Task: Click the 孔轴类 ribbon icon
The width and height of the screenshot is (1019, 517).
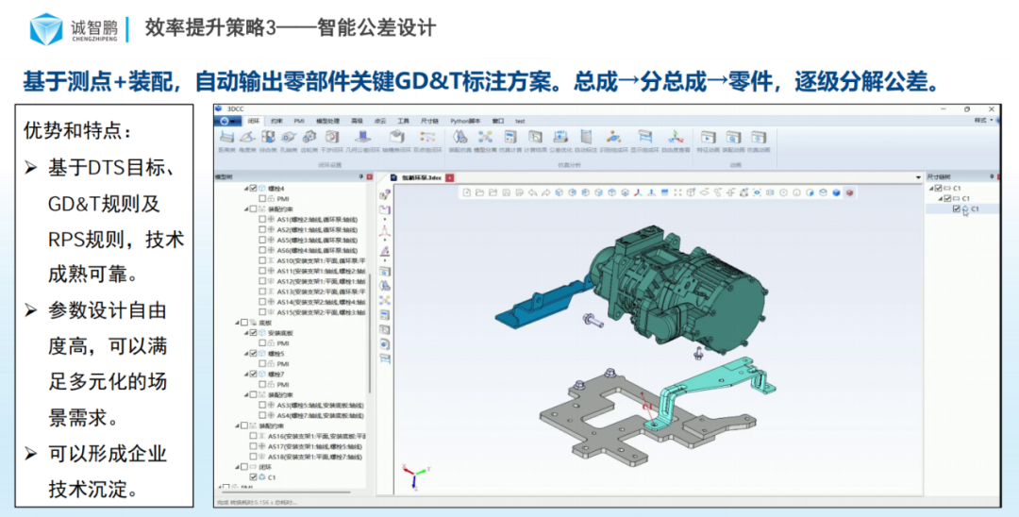Action: 289,137
